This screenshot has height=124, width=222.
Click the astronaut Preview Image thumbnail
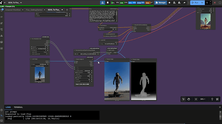(x=117, y=81)
